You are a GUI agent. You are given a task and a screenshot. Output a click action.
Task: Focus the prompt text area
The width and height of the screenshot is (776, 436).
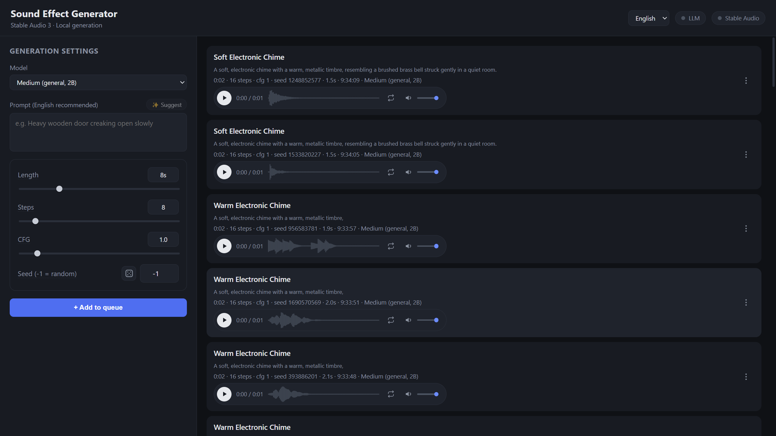pyautogui.click(x=98, y=132)
